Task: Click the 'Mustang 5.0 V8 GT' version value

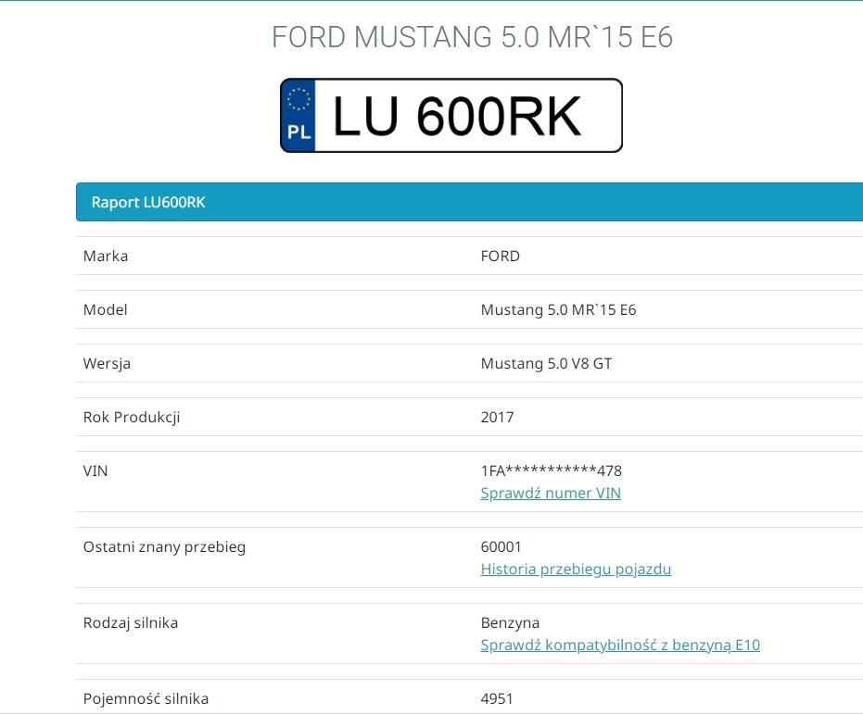Action: click(546, 364)
